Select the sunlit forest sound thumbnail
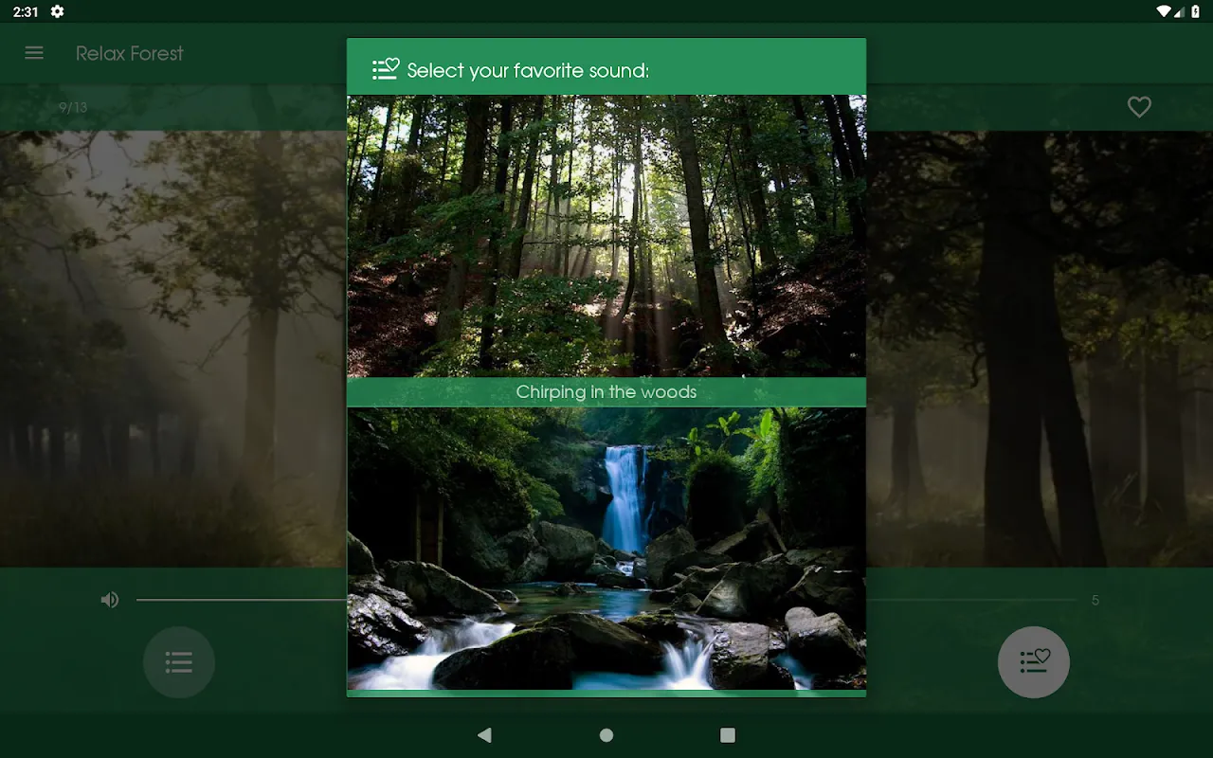The image size is (1213, 758). pos(606,236)
